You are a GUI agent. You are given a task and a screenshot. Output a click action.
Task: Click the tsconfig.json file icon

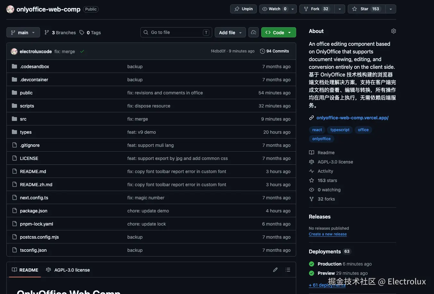[x=14, y=250]
